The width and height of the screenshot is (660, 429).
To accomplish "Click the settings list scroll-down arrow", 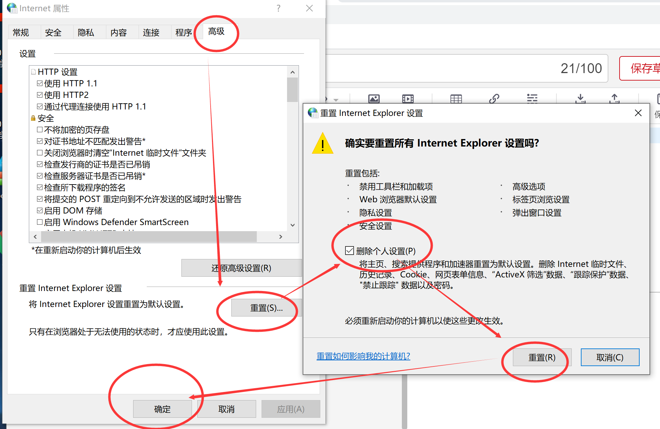I will pyautogui.click(x=292, y=225).
